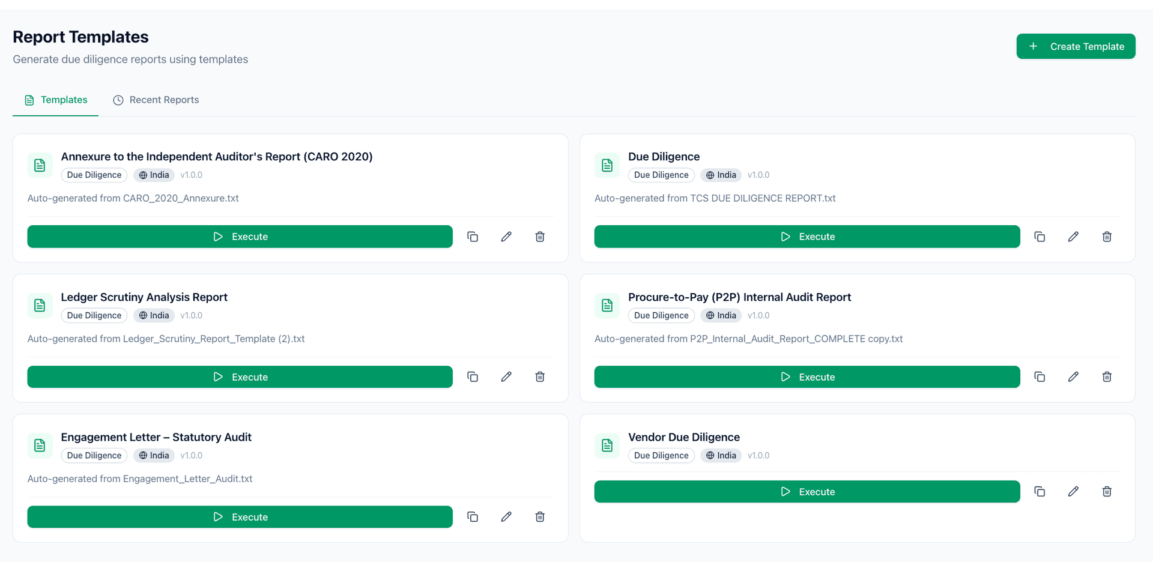The image size is (1153, 562).
Task: Duplicate the CARO 2020 Annexure template
Action: click(x=473, y=237)
